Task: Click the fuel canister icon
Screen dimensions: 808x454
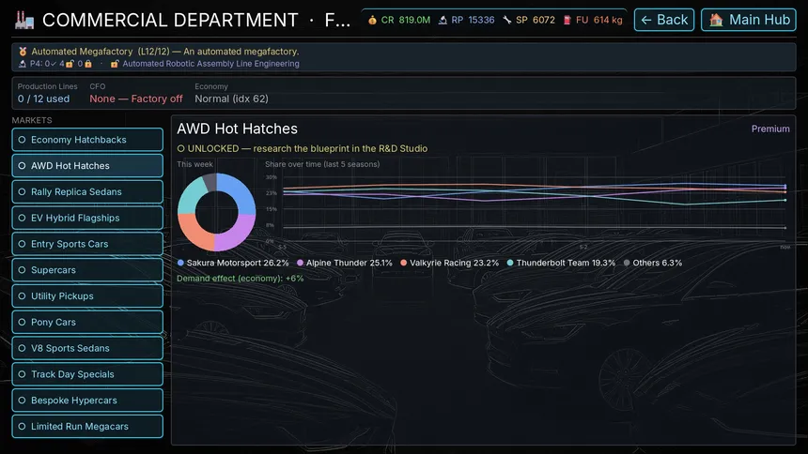Action: pos(567,20)
